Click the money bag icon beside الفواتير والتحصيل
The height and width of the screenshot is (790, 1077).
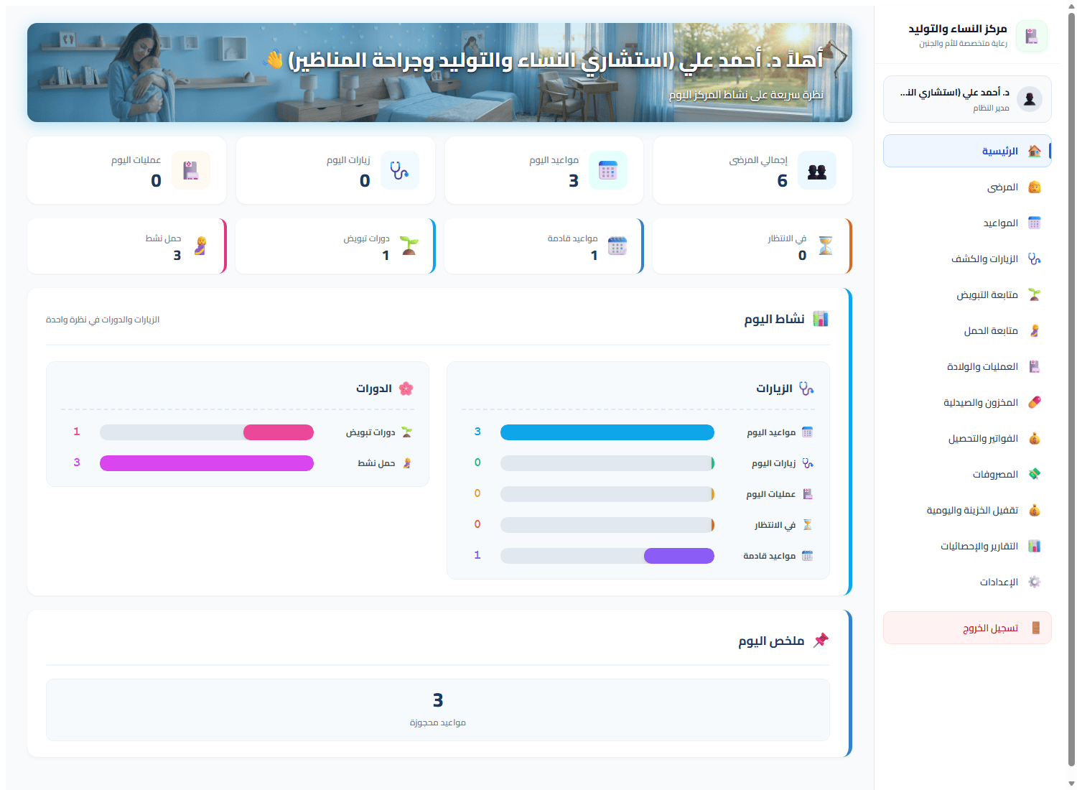[x=1035, y=438]
